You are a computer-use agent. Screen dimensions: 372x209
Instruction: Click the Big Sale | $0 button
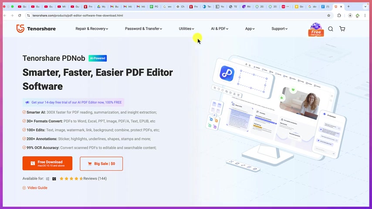pyautogui.click(x=101, y=164)
